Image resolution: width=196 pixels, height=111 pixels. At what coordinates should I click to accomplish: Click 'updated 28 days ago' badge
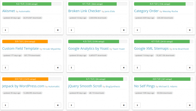[78, 55]
